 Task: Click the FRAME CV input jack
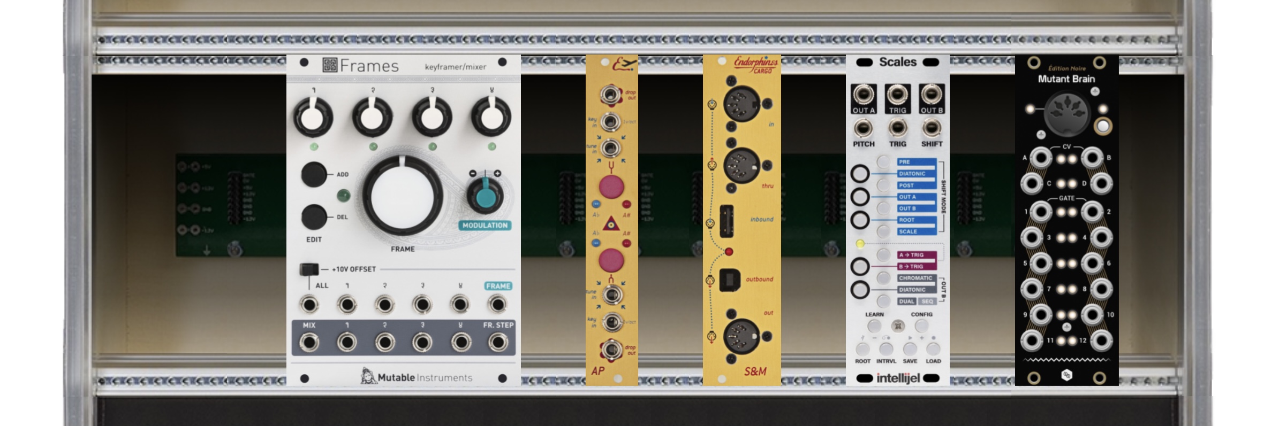tap(497, 305)
